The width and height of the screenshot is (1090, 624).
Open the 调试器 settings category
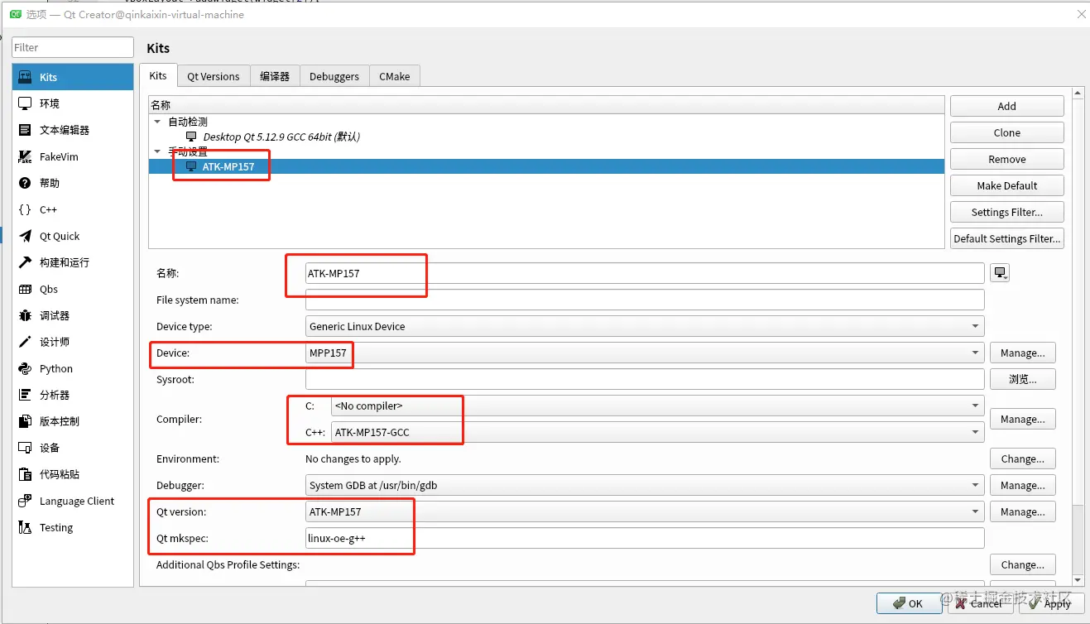(x=73, y=315)
